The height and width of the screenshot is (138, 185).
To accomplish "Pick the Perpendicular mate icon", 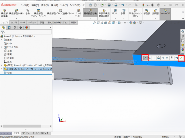I will (x=154, y=58).
